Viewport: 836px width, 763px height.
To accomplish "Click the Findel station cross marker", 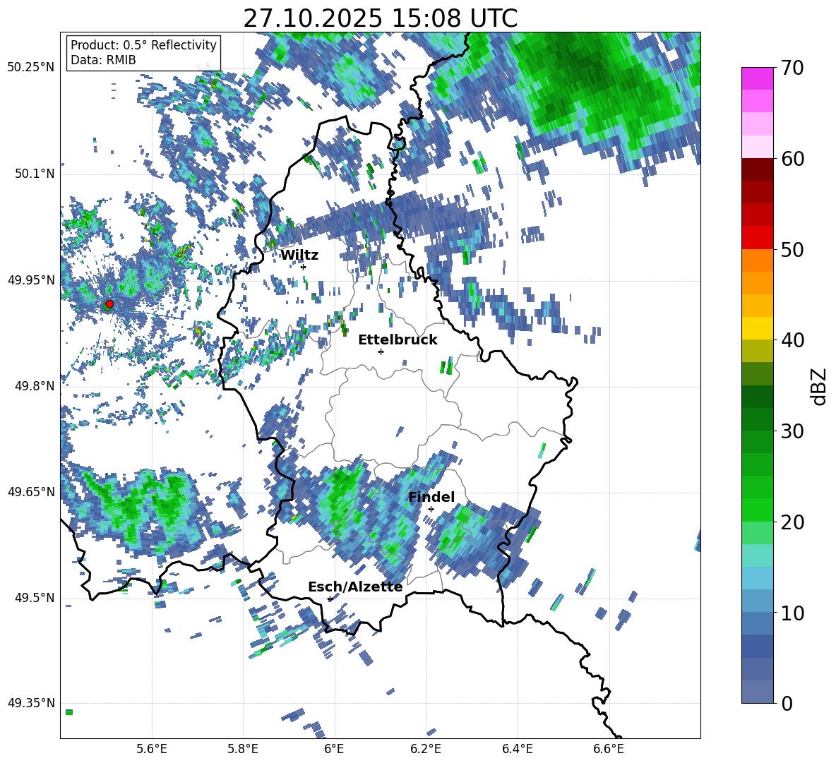I will click(431, 510).
